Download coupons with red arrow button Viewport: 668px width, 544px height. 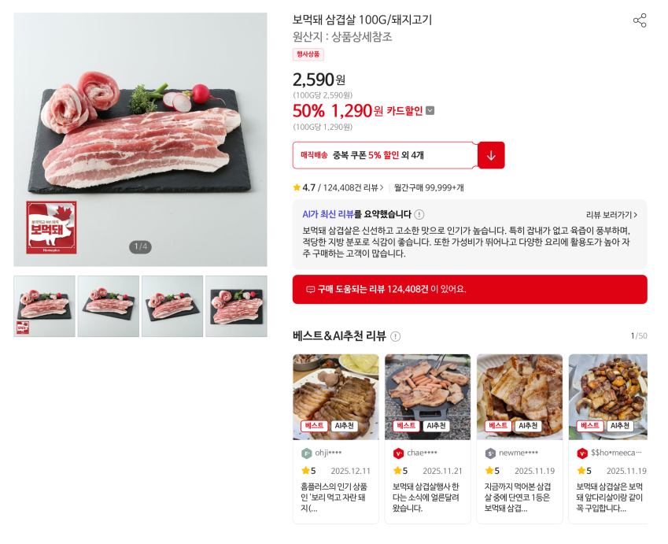coord(491,155)
